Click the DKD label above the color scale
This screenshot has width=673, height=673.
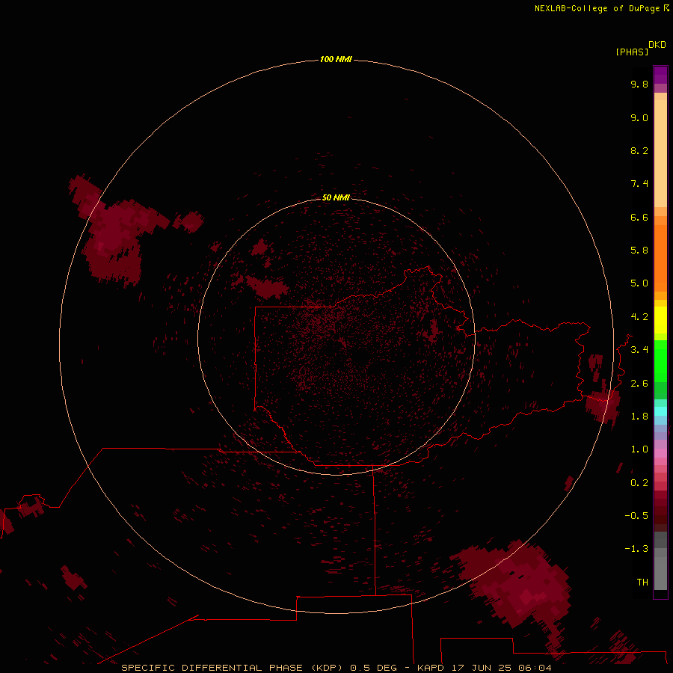tap(657, 45)
